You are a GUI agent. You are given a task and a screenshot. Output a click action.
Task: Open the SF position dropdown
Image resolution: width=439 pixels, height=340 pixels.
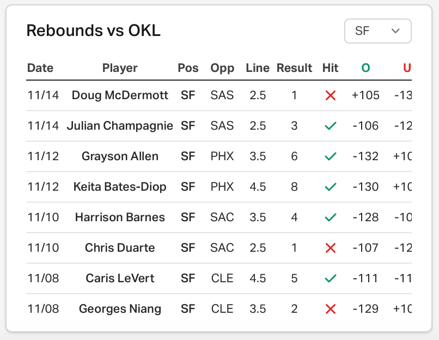377,31
